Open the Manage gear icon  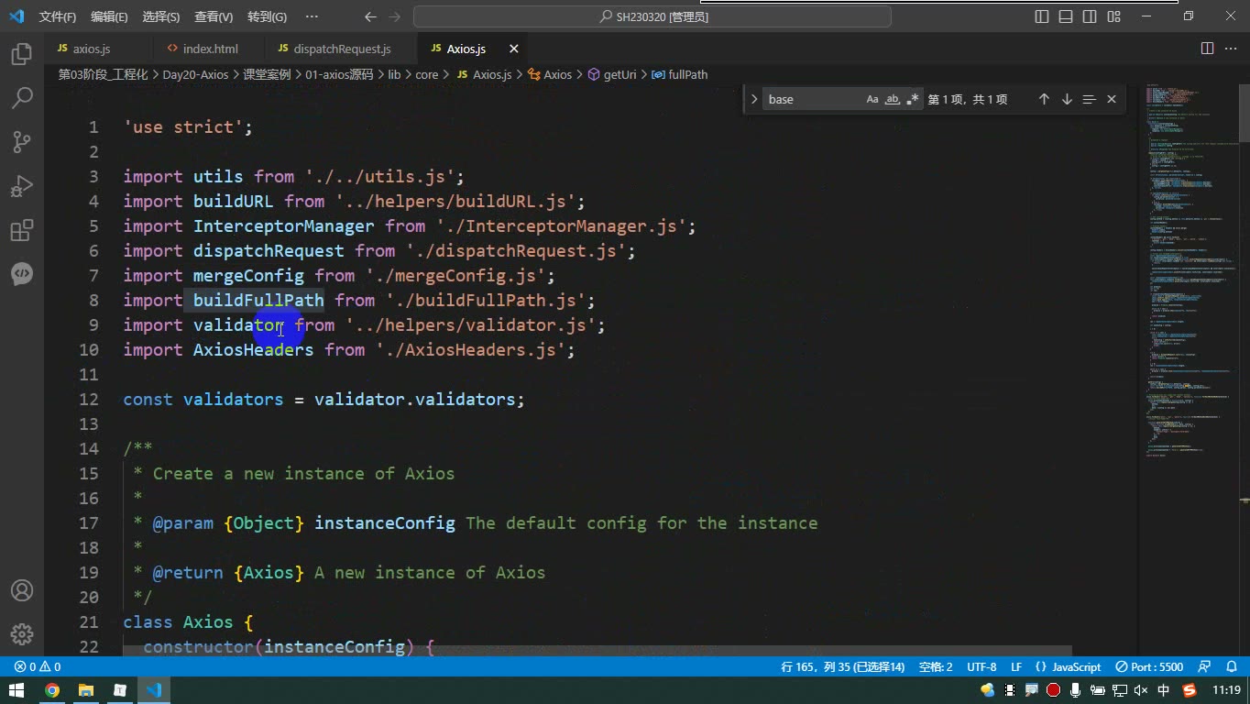(22, 633)
